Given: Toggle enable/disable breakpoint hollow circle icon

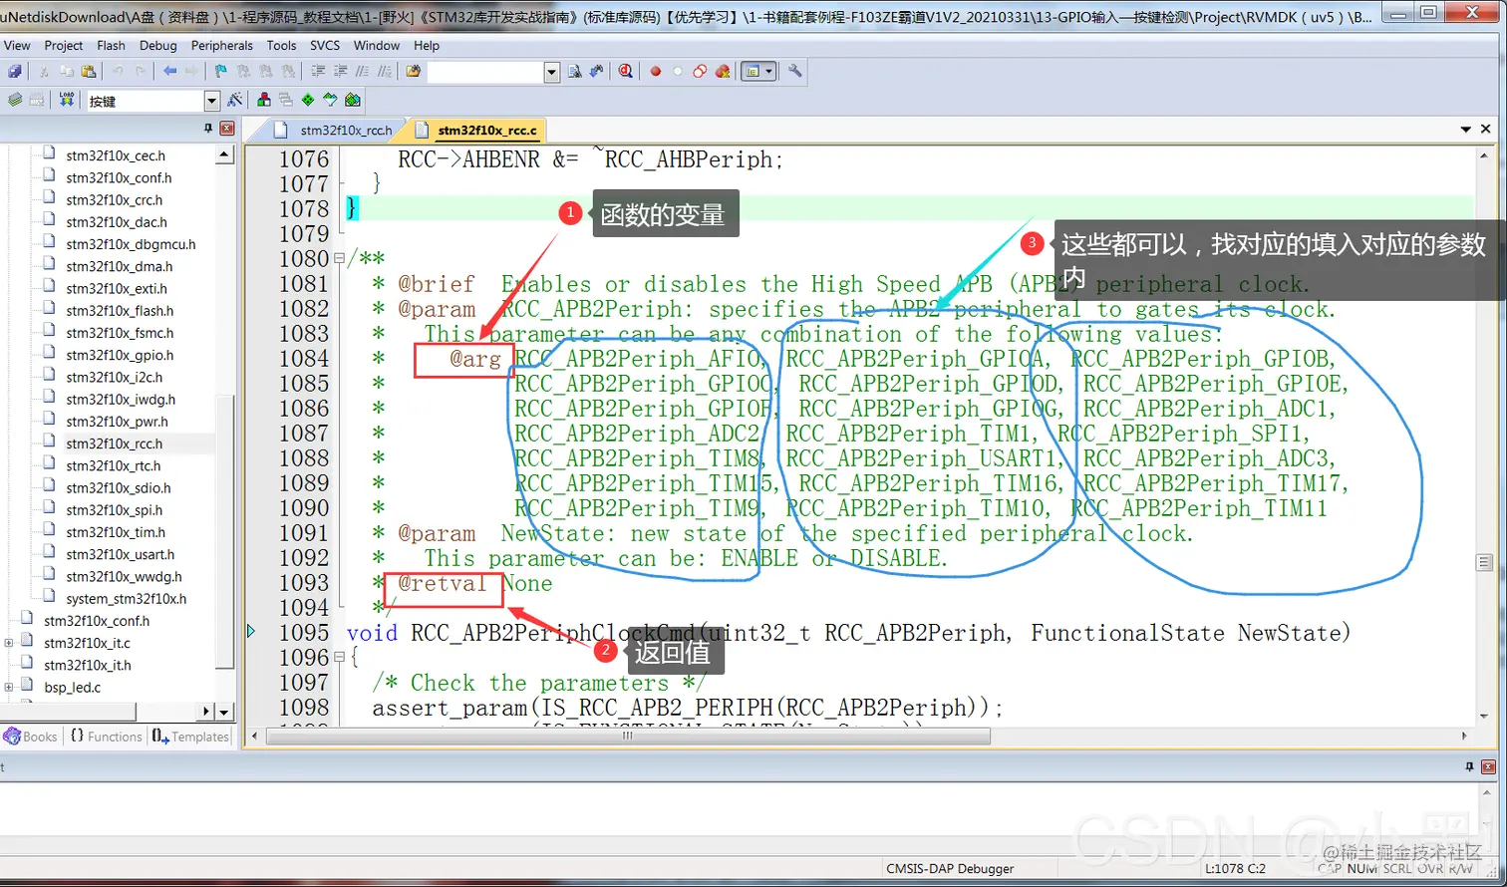Looking at the screenshot, I should [678, 72].
